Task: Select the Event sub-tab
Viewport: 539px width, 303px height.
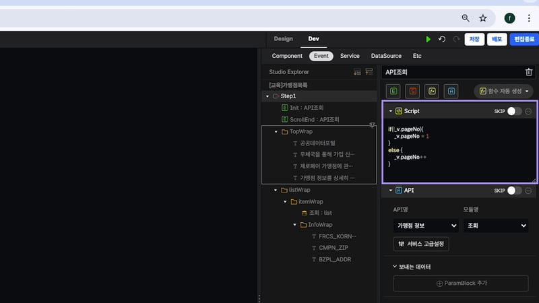Action: pos(321,56)
